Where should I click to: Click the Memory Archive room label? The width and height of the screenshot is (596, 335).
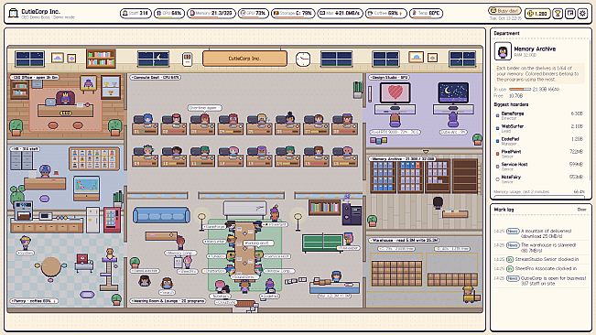point(402,158)
